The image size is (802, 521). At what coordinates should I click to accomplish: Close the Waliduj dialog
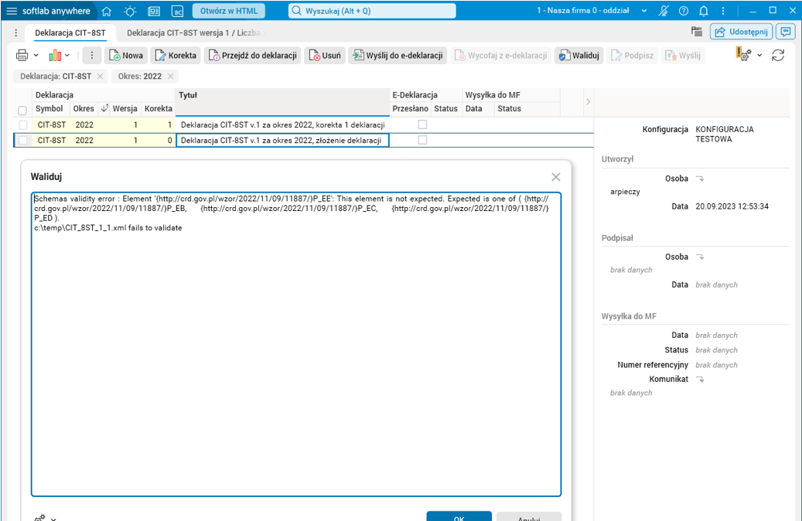[556, 177]
